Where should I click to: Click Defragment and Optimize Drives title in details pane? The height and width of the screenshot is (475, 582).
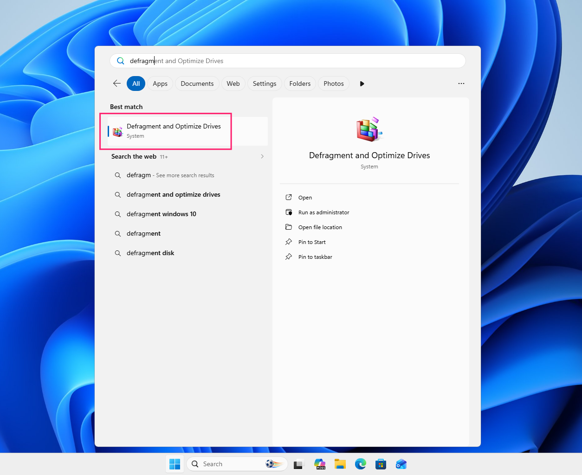tap(369, 155)
